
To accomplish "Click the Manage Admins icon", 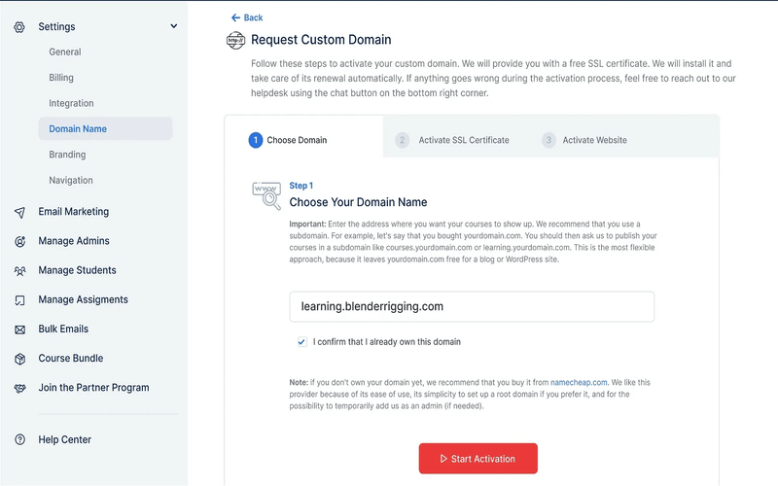I will pos(19,241).
